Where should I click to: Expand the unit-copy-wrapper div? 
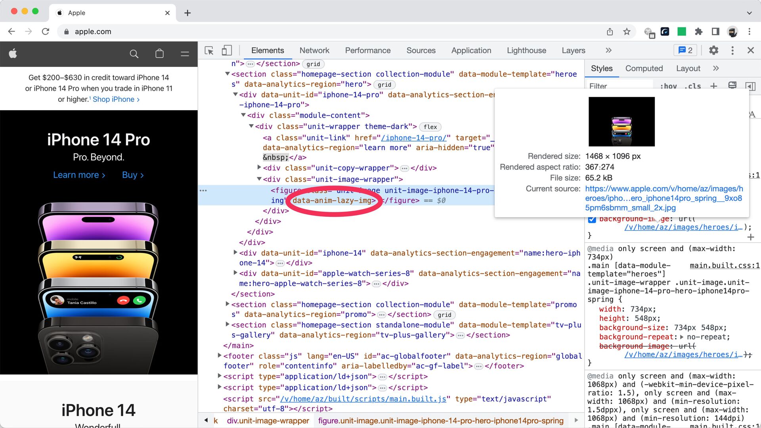[x=259, y=168]
